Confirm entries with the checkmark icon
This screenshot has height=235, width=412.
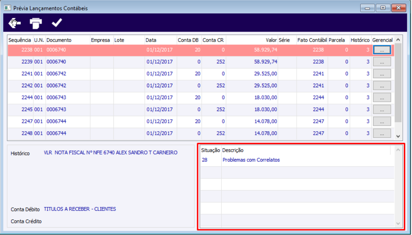pyautogui.click(x=57, y=22)
